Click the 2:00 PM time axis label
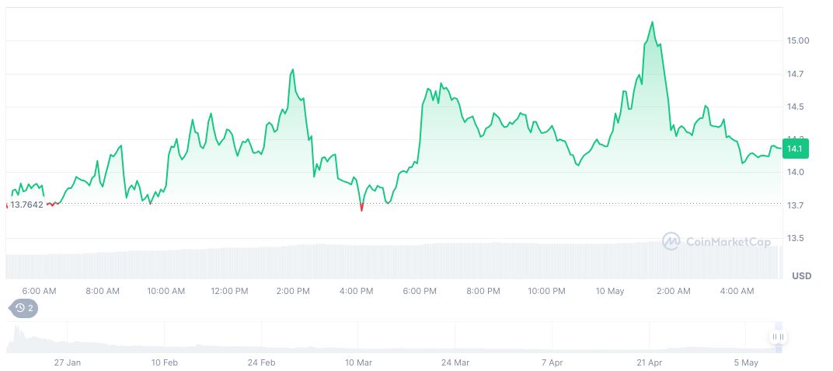Image resolution: width=833 pixels, height=371 pixels. pos(293,291)
